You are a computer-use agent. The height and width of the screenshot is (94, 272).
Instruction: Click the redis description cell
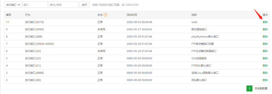[x=194, y=22]
